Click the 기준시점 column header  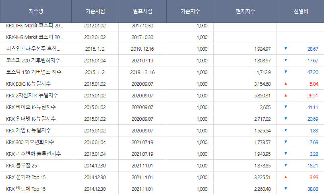click(x=95, y=11)
